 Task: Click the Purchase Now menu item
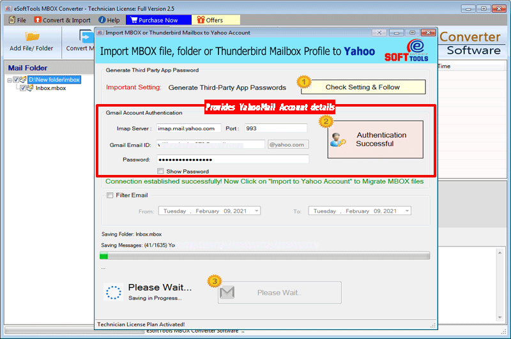coord(158,20)
